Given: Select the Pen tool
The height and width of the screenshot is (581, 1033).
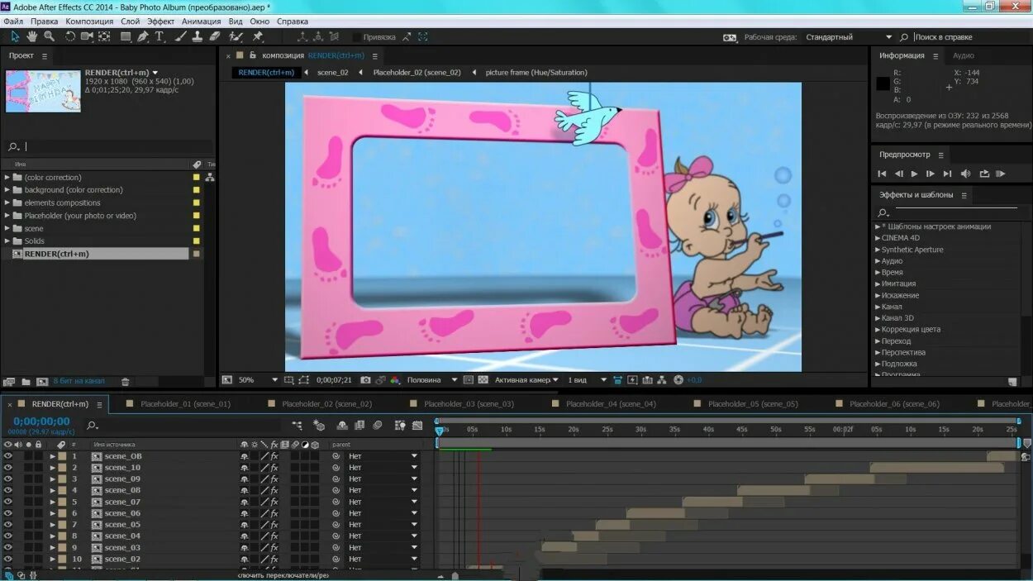Looking at the screenshot, I should [143, 36].
